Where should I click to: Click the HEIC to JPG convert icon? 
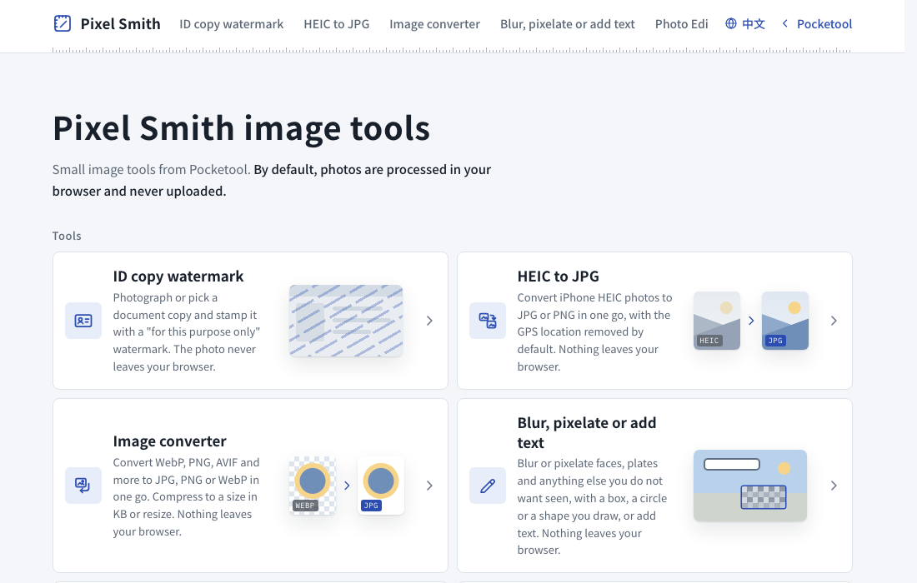coord(488,321)
